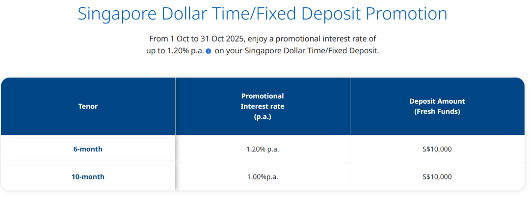Click S$10,000 in the 10-month row

(437, 177)
